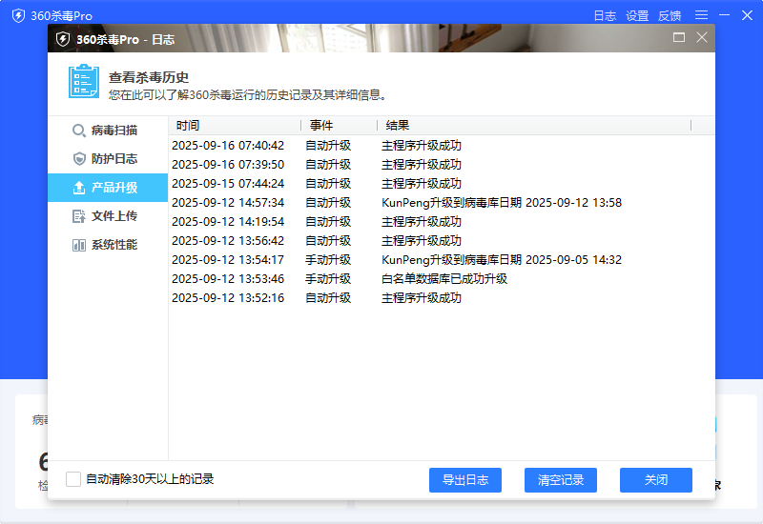Screen dimensions: 763x524
Task: Enable 自动清除30天以上的记录 checkbox
Action: tap(73, 479)
